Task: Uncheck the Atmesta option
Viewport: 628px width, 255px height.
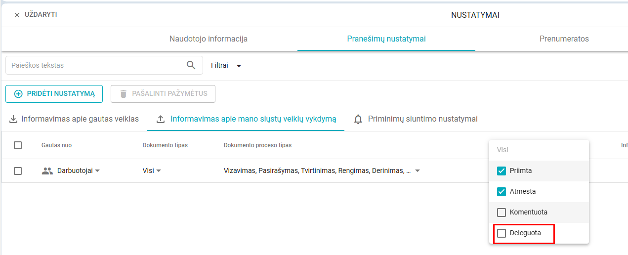Action: tap(502, 192)
